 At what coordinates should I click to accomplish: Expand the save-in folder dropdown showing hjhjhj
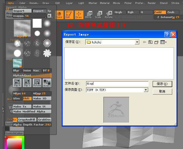point(137,42)
